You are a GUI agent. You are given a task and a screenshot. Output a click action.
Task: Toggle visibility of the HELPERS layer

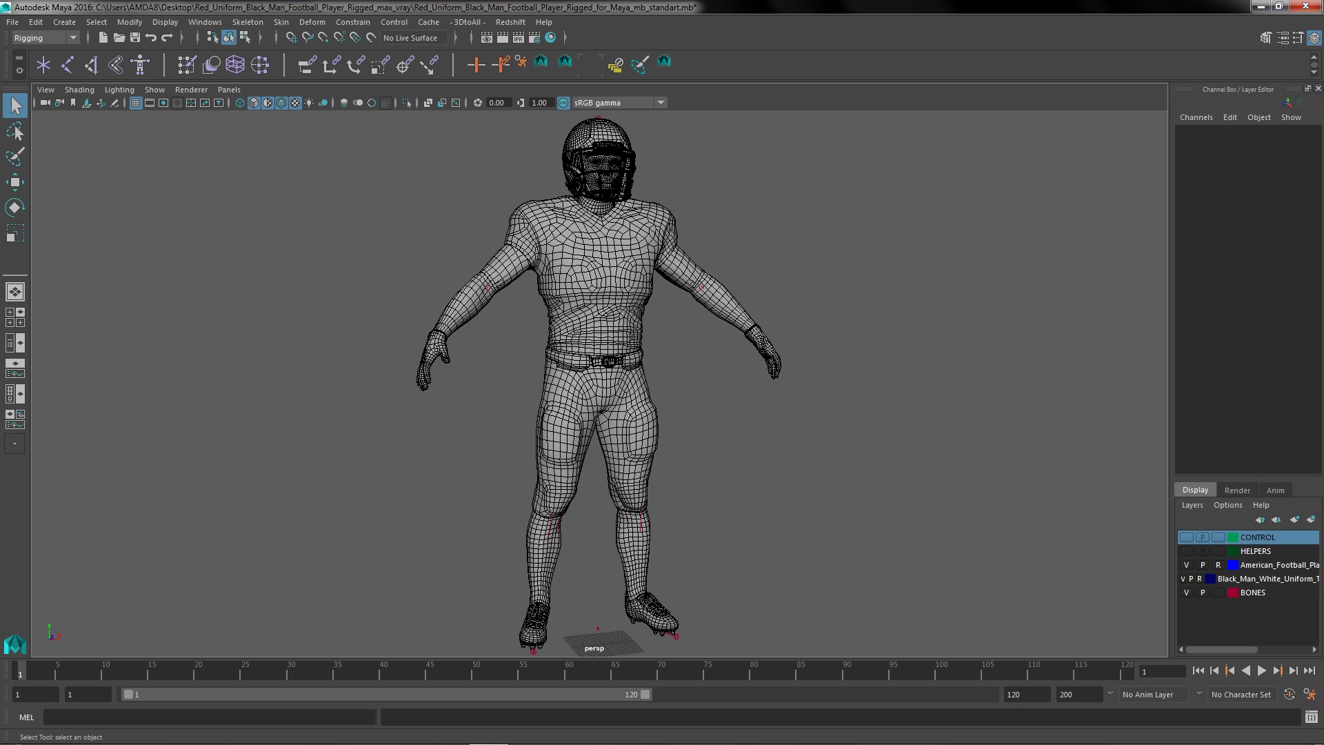click(x=1186, y=551)
